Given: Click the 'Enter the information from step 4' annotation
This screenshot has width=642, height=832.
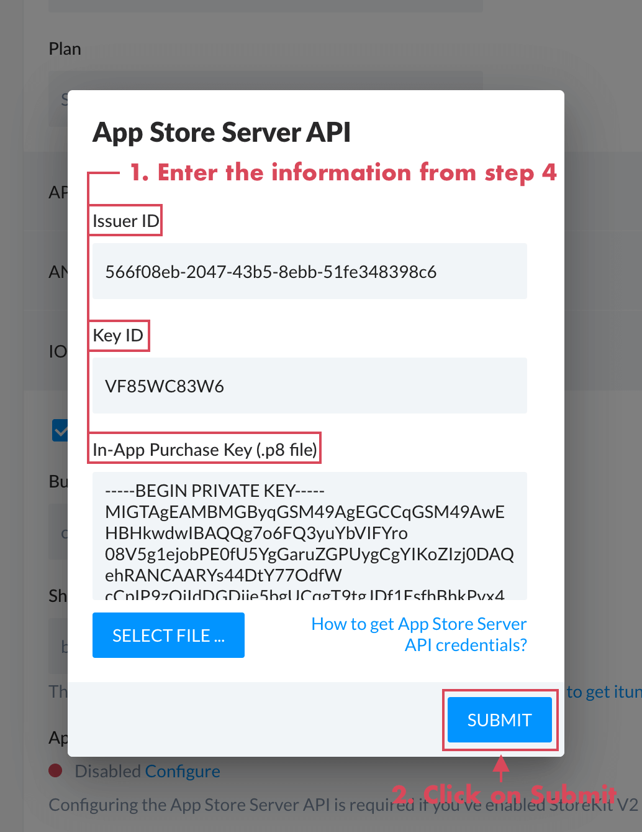Looking at the screenshot, I should coord(343,172).
